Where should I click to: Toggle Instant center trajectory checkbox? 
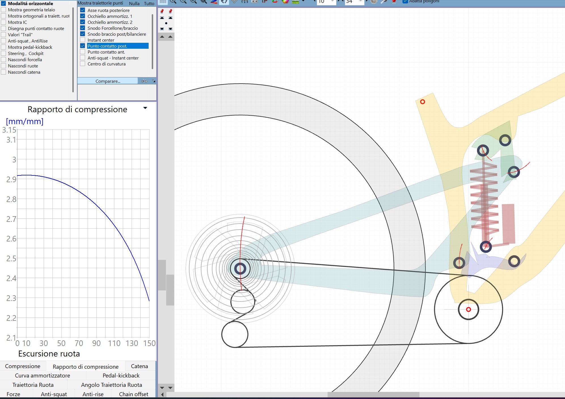click(83, 40)
